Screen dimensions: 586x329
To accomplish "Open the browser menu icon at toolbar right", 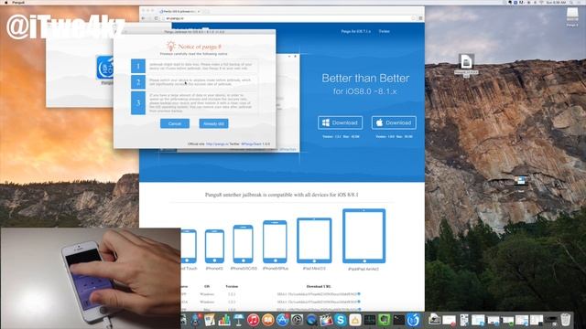I will pos(420,18).
